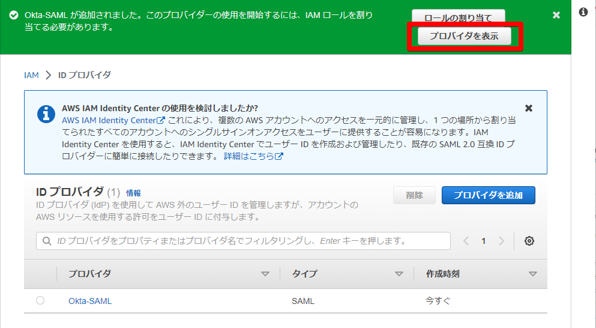The height and width of the screenshot is (328, 596).
Task: Sort by プロバイダ column arrow
Action: point(265,274)
